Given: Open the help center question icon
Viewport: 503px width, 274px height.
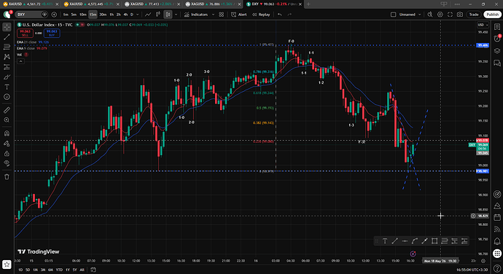Looking at the screenshot, I should (x=497, y=268).
